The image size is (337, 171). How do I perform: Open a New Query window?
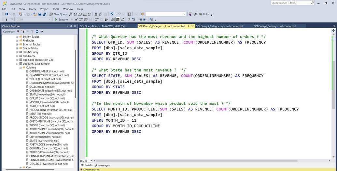pyautogui.click(x=58, y=14)
